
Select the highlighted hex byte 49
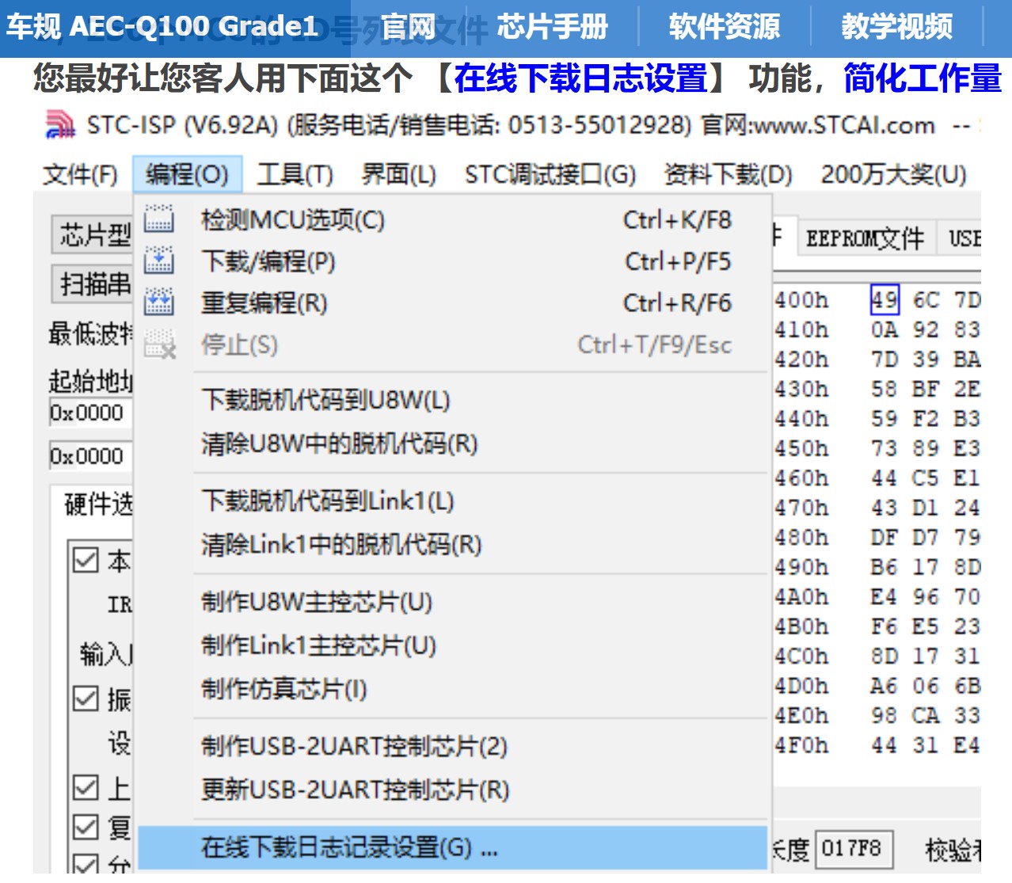tap(885, 300)
